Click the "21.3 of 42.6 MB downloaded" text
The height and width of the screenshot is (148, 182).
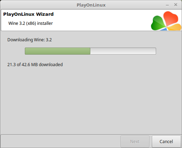point(35,64)
